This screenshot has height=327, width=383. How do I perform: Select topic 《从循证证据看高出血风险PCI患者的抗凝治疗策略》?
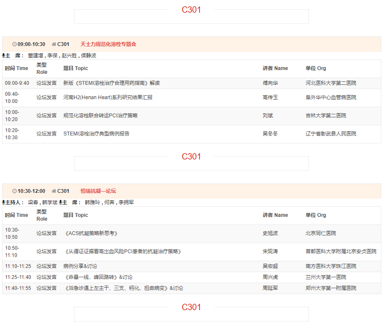[x=122, y=251]
